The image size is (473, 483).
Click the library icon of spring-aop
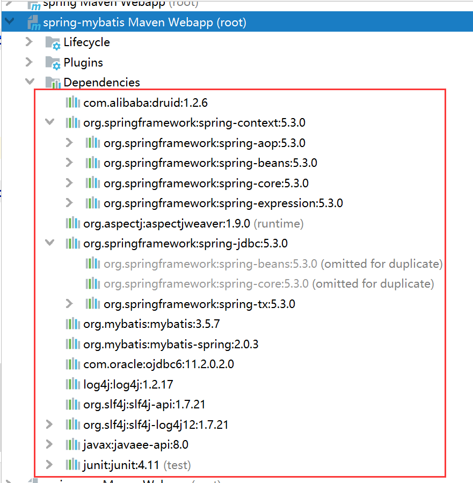[x=93, y=143]
